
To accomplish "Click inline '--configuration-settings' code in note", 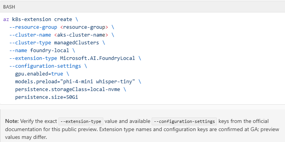I will click(184, 121).
